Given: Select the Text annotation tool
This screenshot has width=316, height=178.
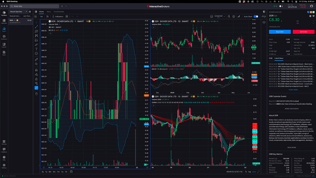Looking at the screenshot, I should (x=36, y=49).
